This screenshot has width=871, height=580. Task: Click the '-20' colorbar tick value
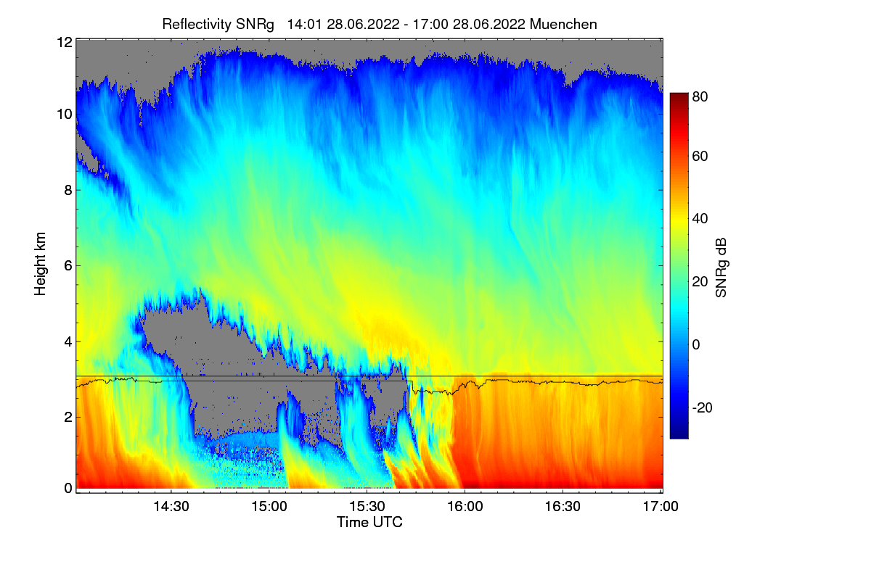click(x=702, y=407)
